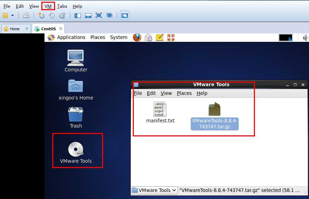Open the mail client panel icon
The width and height of the screenshot is (309, 199).
click(x=148, y=38)
